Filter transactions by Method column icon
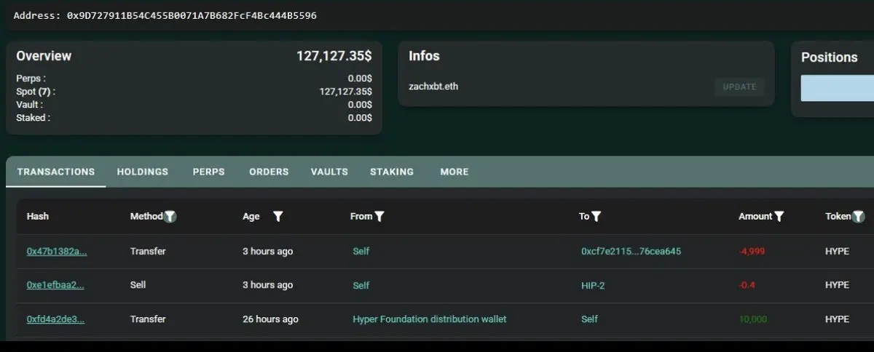The image size is (874, 352). [170, 216]
